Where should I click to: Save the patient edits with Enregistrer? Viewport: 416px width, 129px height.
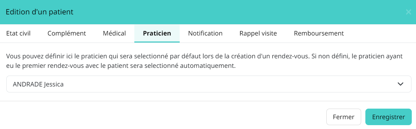coord(389,117)
